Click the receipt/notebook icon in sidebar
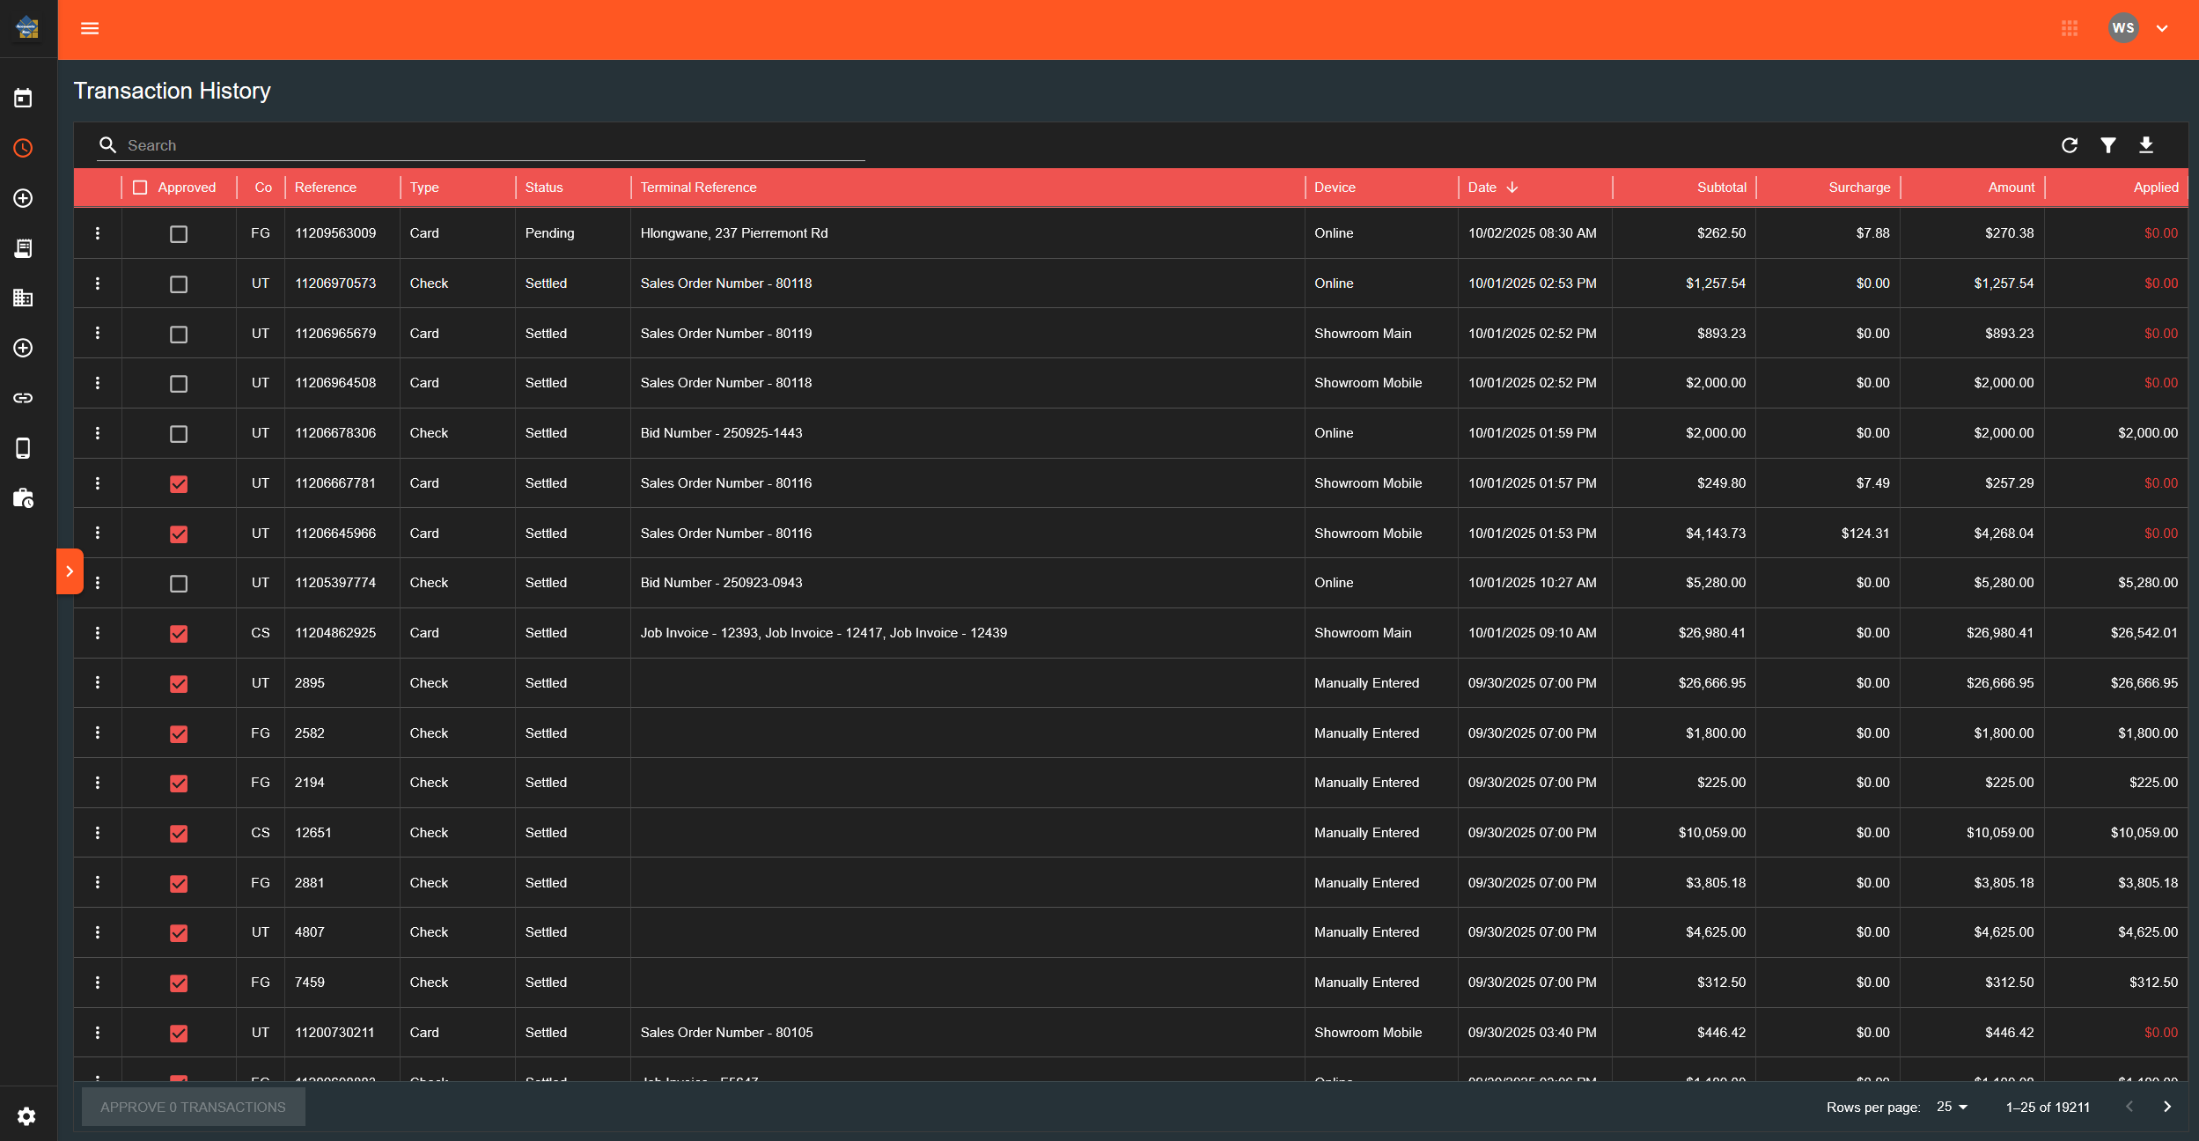This screenshot has height=1141, width=2199. click(24, 247)
